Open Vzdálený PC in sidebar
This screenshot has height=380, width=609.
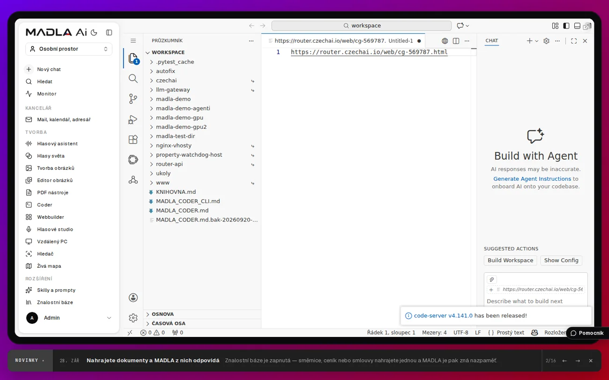(69, 241)
